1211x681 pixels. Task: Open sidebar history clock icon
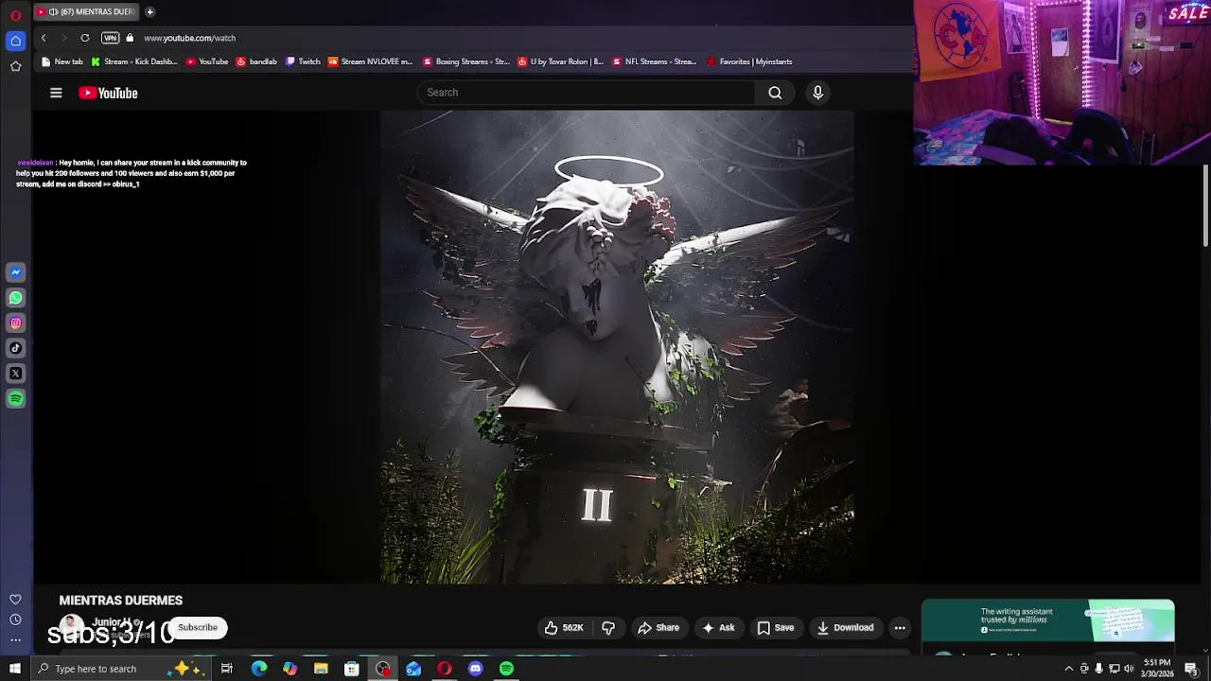(15, 620)
